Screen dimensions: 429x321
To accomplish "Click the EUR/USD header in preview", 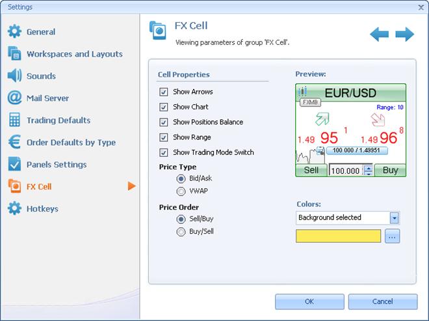I will [350, 93].
